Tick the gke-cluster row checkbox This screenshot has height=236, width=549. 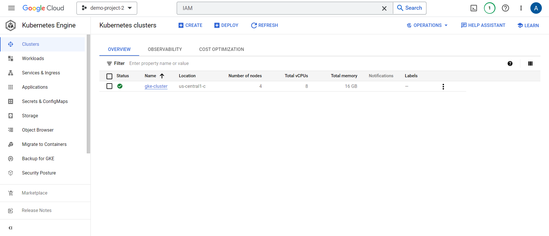pyautogui.click(x=109, y=86)
